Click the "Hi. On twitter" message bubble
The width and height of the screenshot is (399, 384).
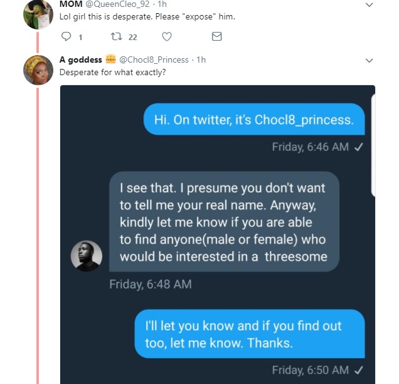[x=254, y=120]
